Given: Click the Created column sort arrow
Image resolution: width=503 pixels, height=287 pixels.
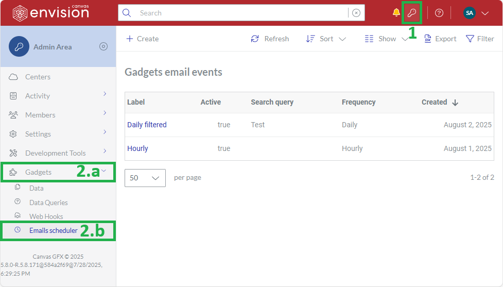Looking at the screenshot, I should [455, 103].
